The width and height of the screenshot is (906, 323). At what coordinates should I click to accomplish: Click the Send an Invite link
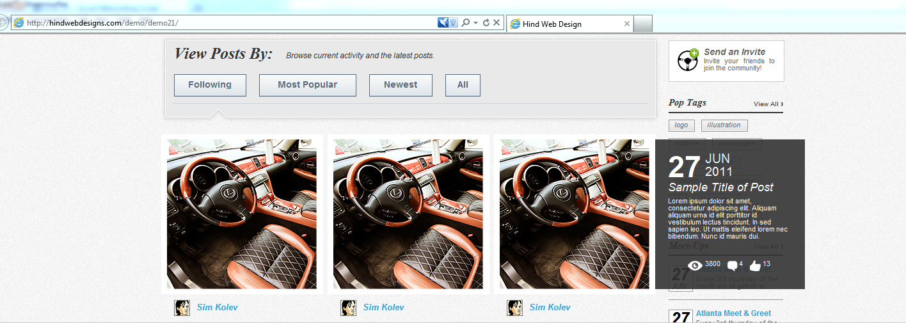(x=735, y=52)
